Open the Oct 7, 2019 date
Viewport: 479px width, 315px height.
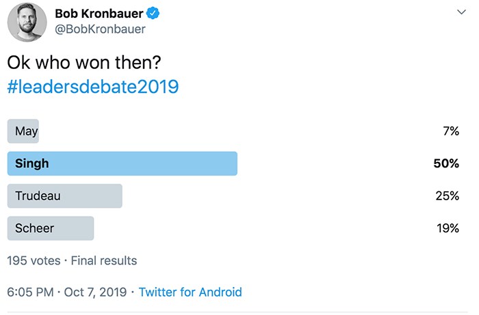[95, 292]
